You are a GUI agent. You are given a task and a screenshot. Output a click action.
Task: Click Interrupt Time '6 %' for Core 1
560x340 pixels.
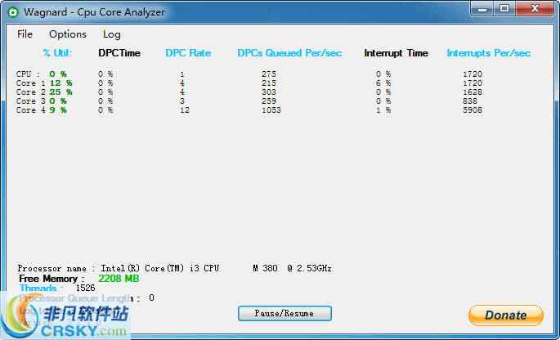[383, 83]
